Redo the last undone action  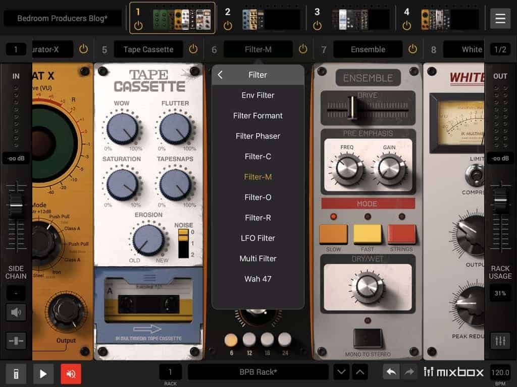[409, 372]
